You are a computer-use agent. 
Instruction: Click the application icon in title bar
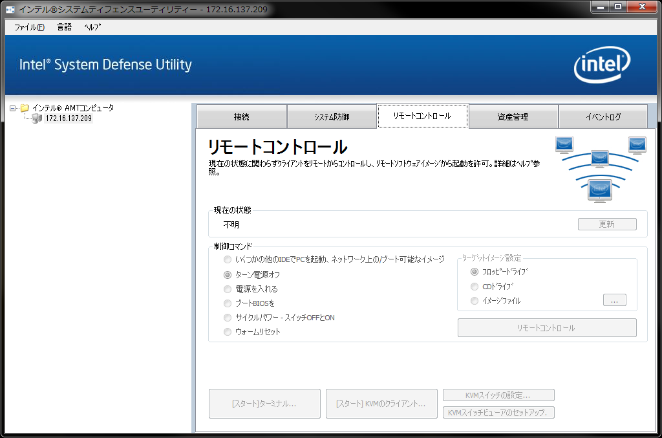point(11,10)
